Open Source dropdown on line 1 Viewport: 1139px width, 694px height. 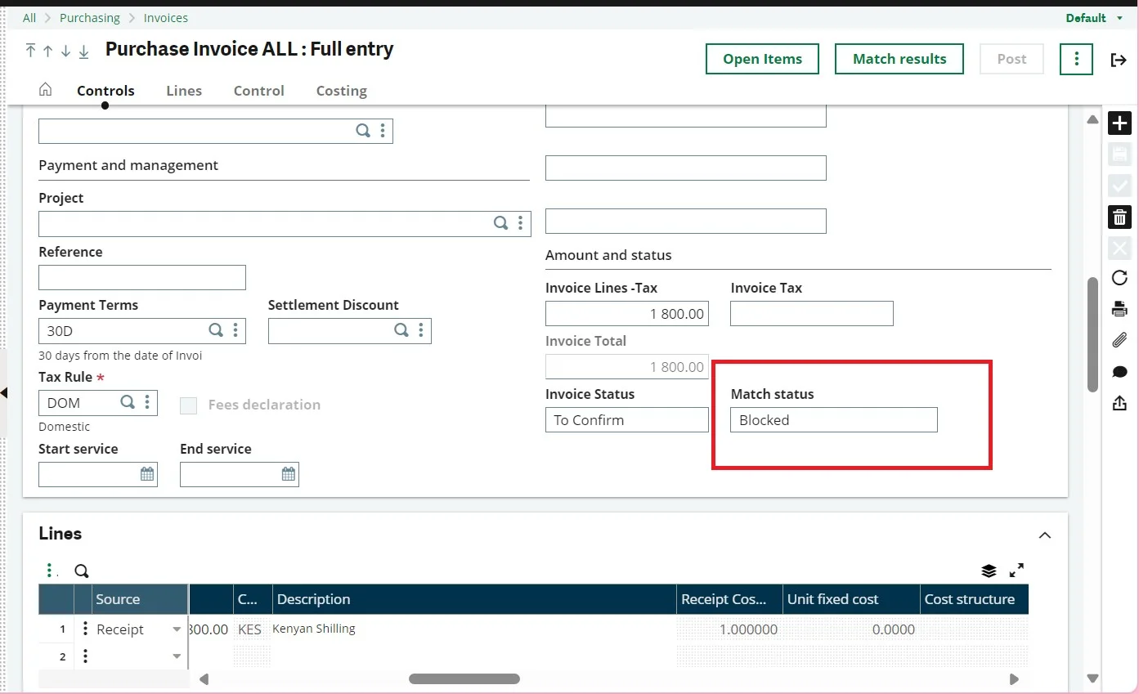[177, 630]
